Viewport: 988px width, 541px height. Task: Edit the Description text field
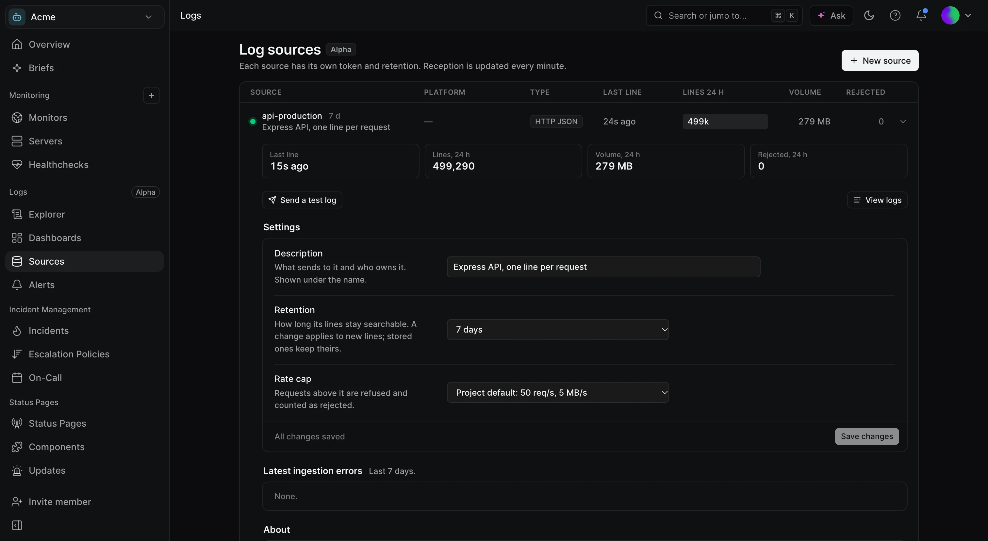click(x=603, y=267)
